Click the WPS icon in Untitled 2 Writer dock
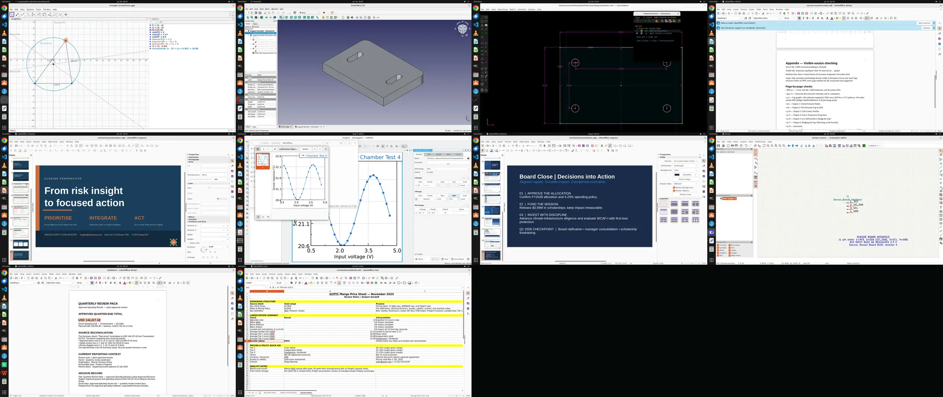Image resolution: width=943 pixels, height=397 pixels. coord(4,373)
